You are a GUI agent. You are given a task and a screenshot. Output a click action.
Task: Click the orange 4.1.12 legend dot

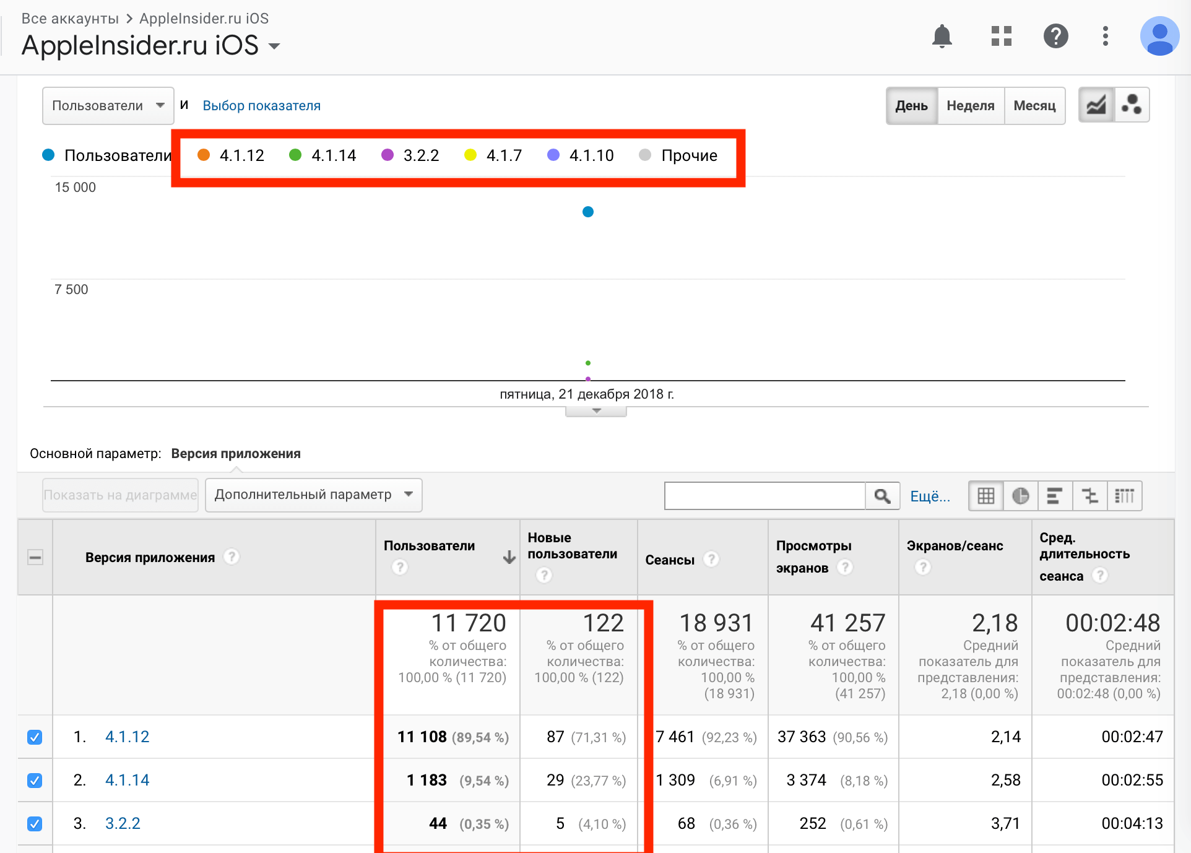coord(204,155)
